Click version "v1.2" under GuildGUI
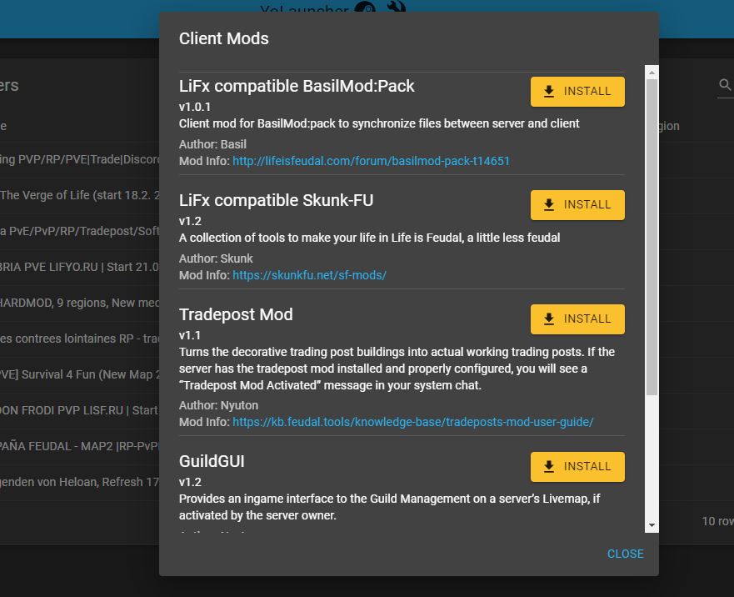The height and width of the screenshot is (597, 734). coord(190,482)
